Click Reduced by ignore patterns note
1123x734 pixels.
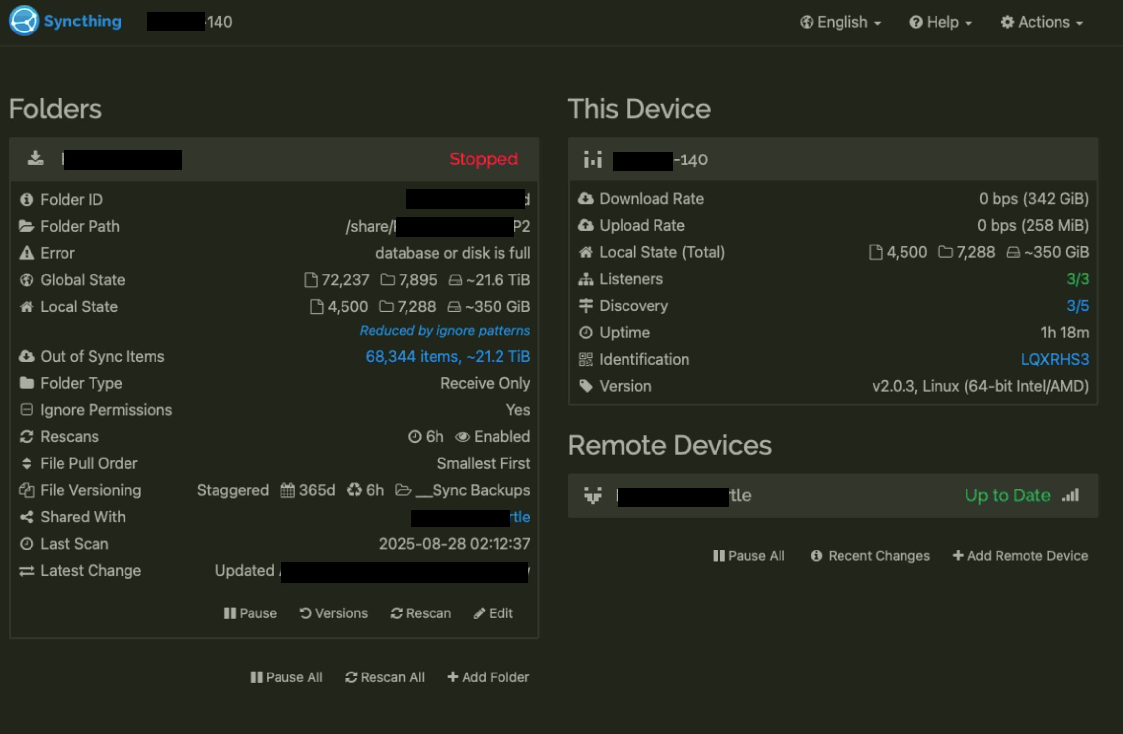pos(444,331)
